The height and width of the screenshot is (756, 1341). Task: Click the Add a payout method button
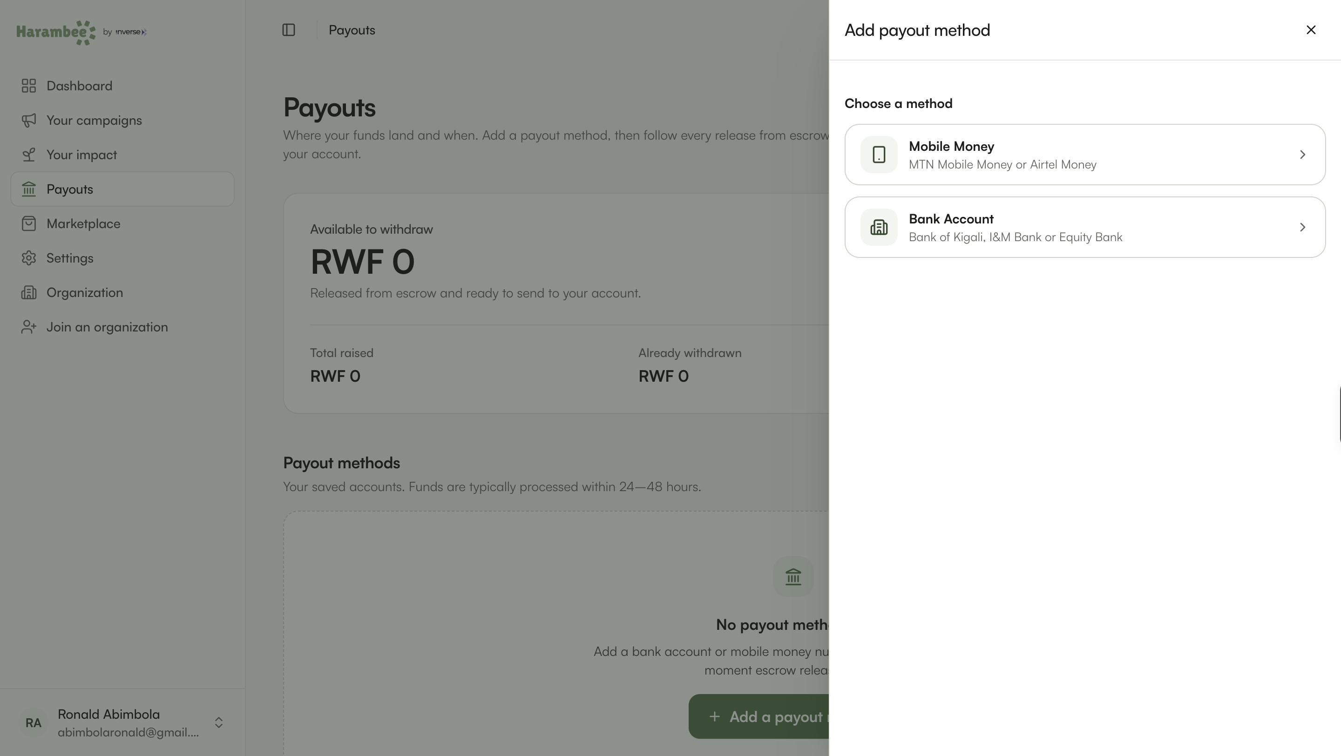(759, 716)
